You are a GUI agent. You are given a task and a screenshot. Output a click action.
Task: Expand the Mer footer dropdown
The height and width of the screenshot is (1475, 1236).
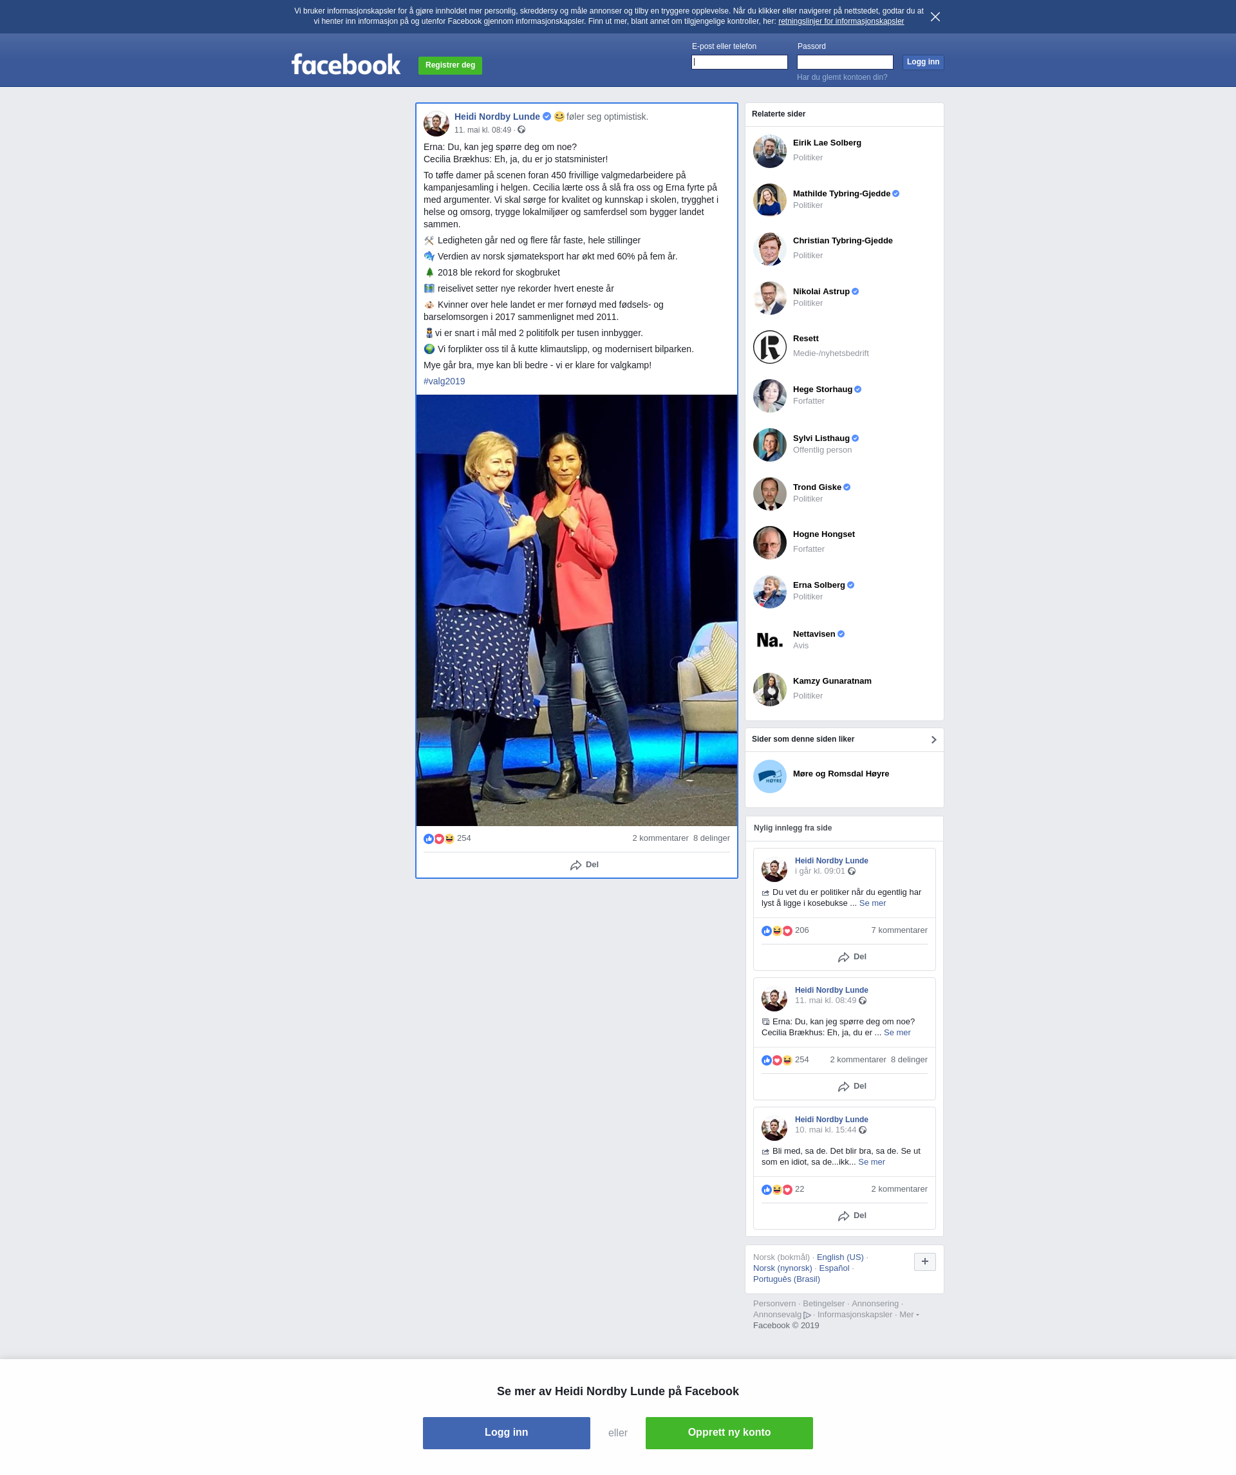pos(909,1315)
